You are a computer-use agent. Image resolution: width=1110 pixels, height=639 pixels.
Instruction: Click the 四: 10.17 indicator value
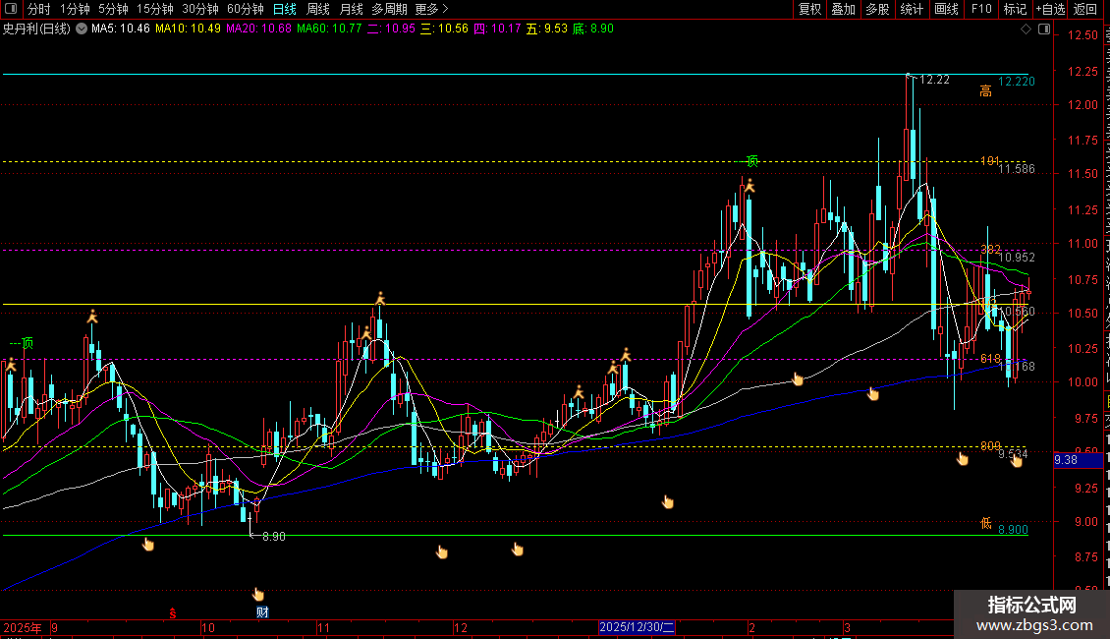click(x=497, y=29)
